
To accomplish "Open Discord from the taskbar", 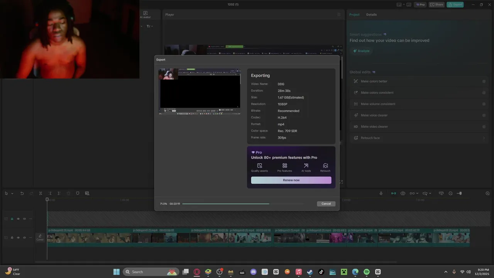I will point(253,272).
